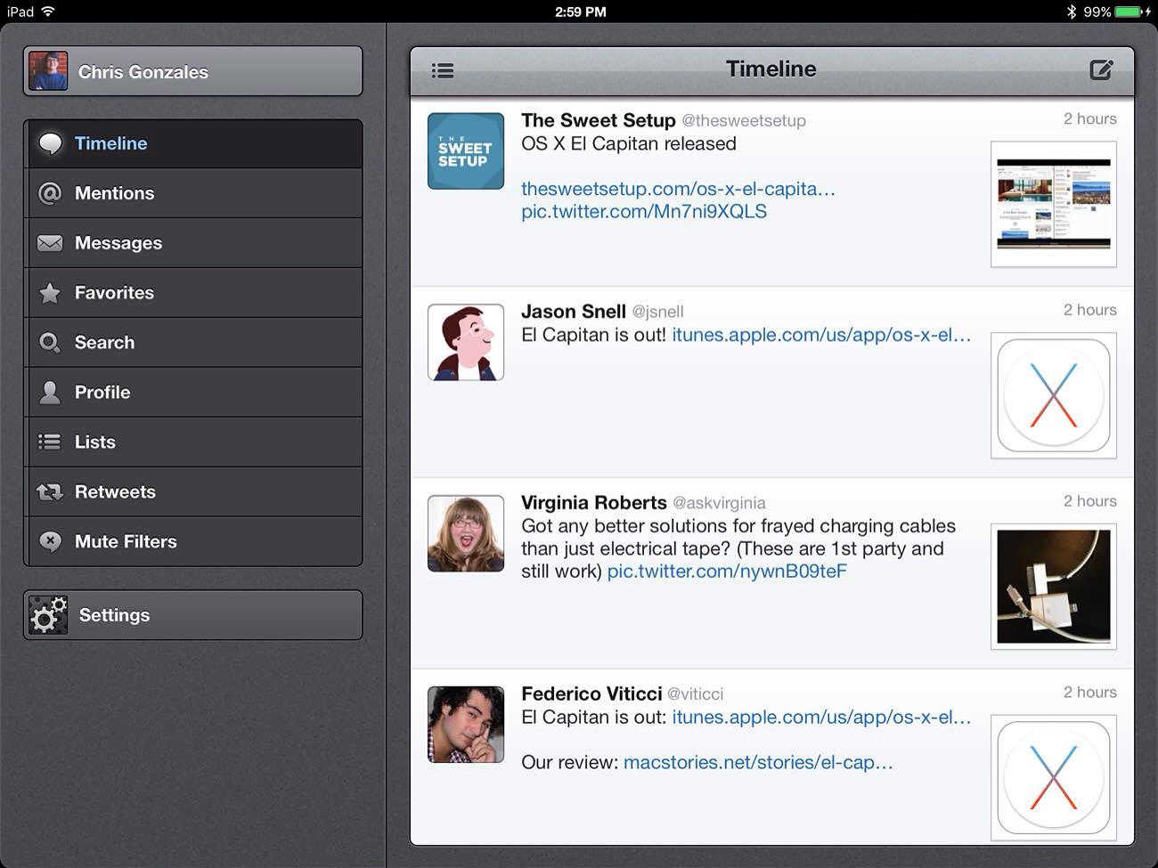Viewport: 1158px width, 868px height.
Task: Open the Messages section label
Action: point(118,243)
